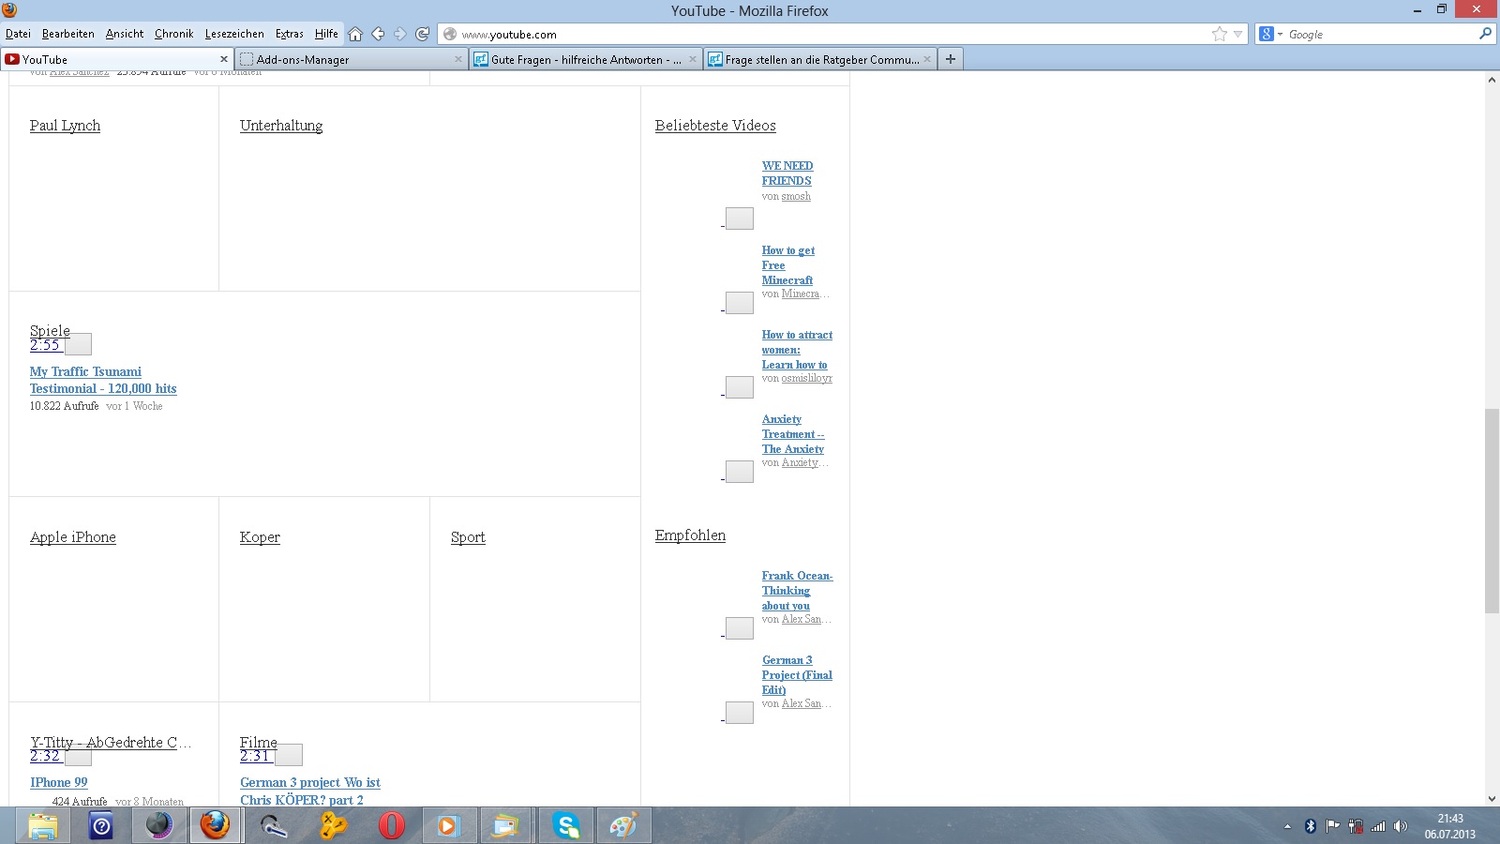Close the Add-ons-Manager tab
The image size is (1500, 844).
pyautogui.click(x=458, y=59)
